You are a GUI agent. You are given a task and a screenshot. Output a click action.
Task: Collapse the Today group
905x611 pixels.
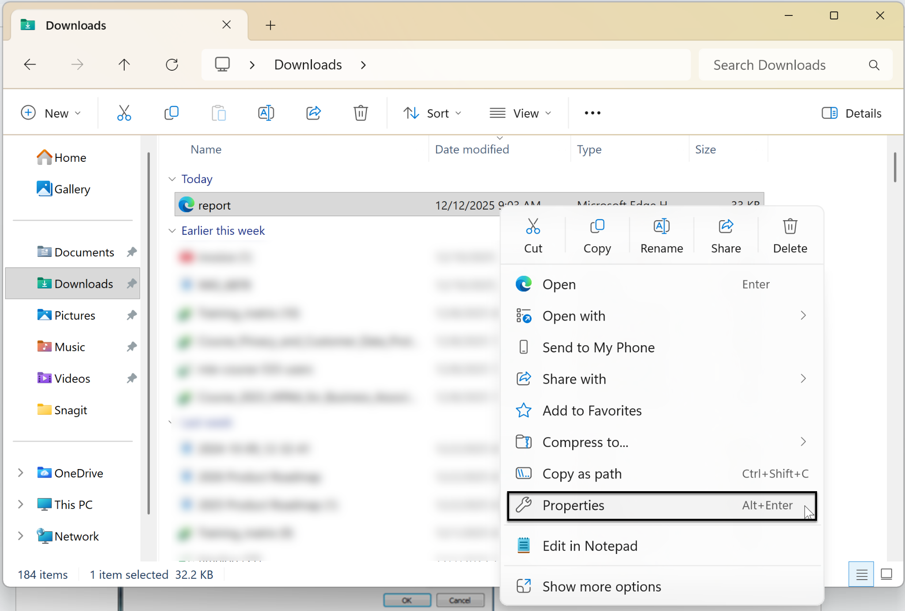point(172,179)
